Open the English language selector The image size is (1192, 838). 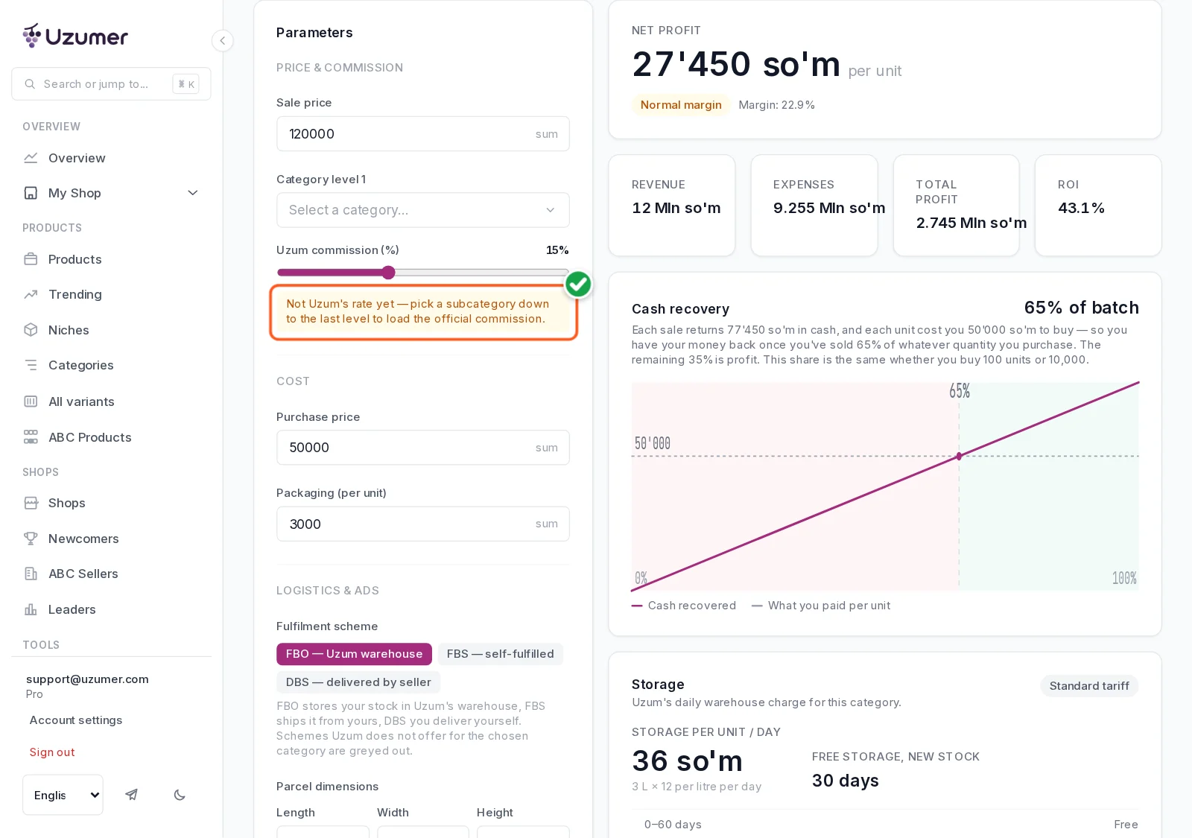coord(63,795)
